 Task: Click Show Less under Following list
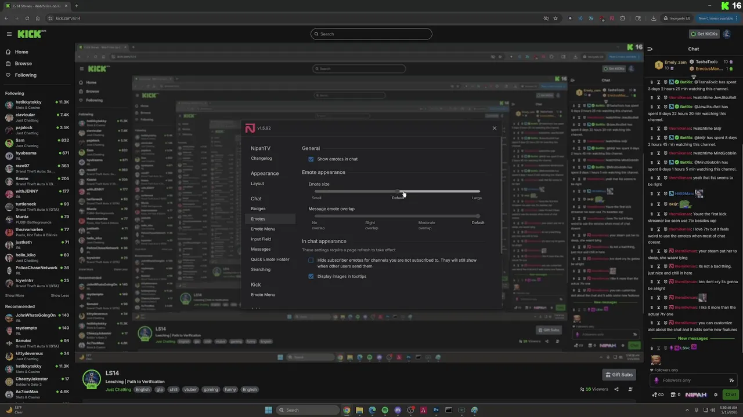[x=60, y=295]
